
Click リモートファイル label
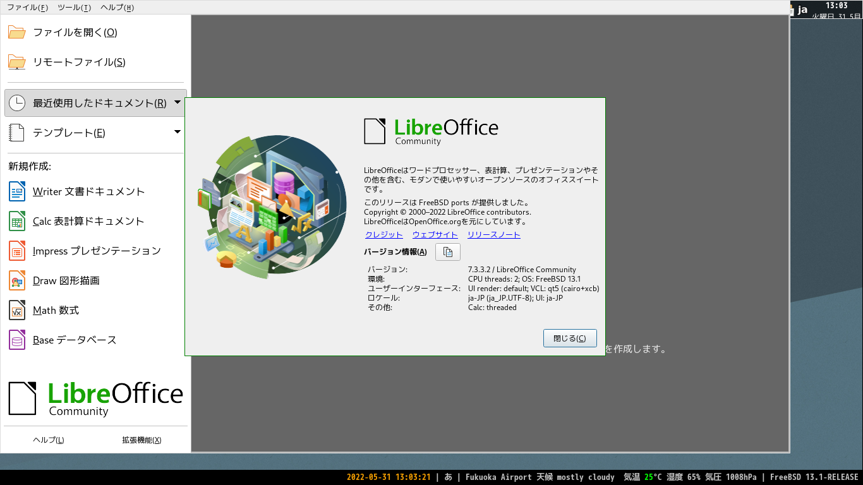tap(79, 62)
